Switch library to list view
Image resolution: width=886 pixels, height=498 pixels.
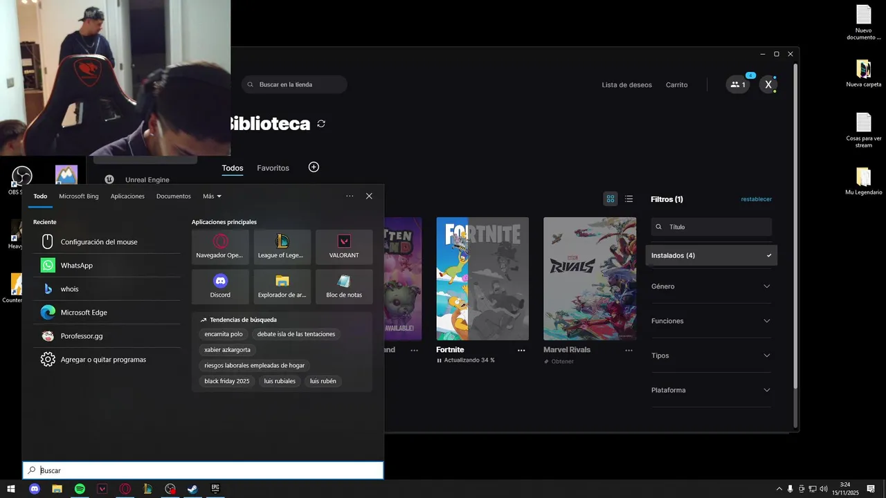pos(629,199)
